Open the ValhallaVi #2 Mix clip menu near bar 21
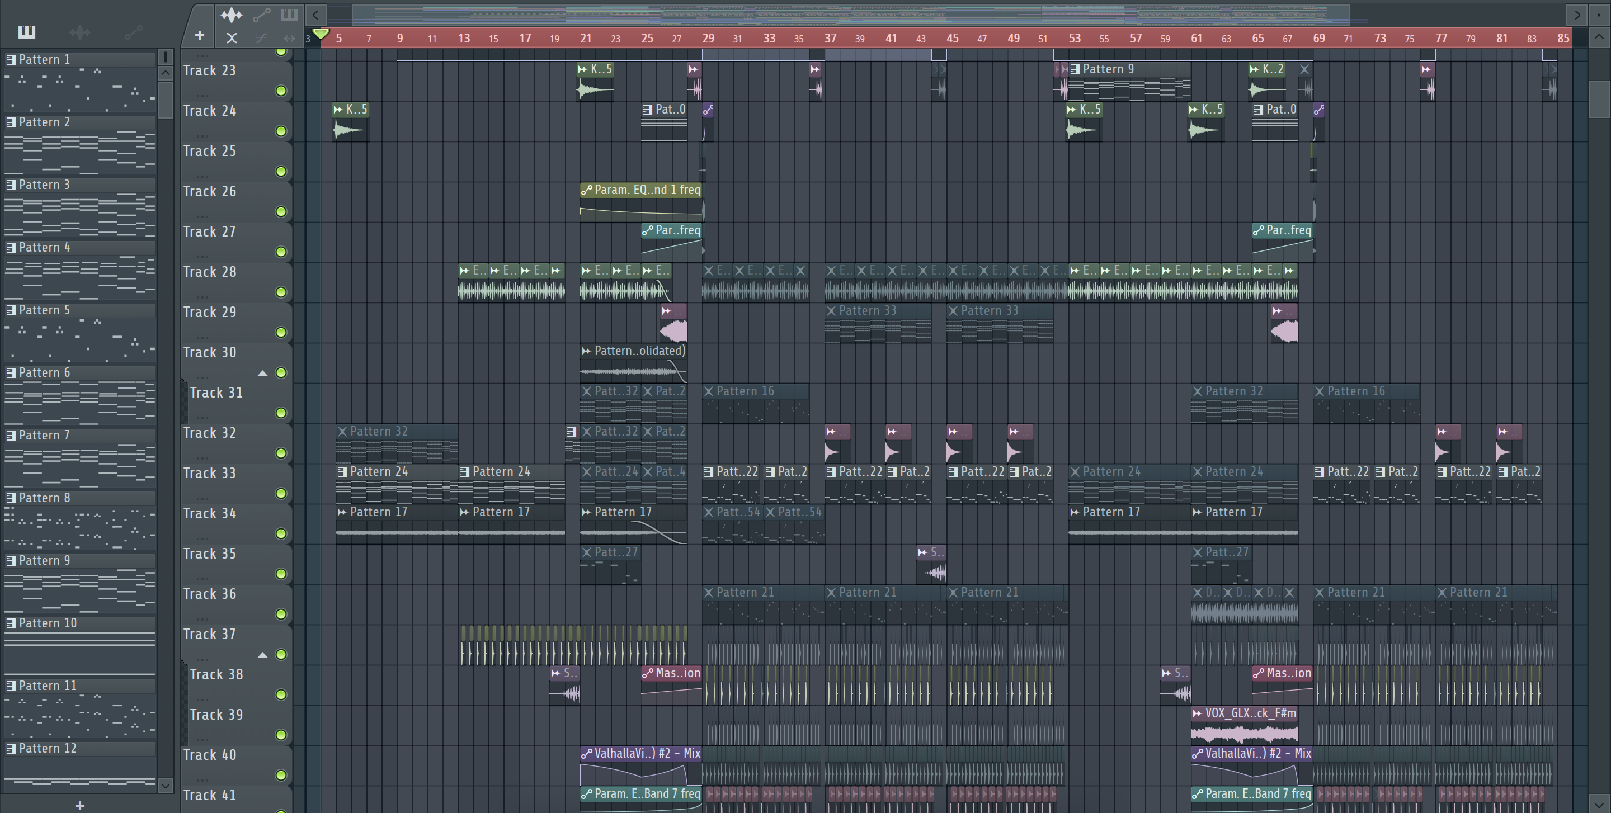The height and width of the screenshot is (813, 1611). coord(587,754)
